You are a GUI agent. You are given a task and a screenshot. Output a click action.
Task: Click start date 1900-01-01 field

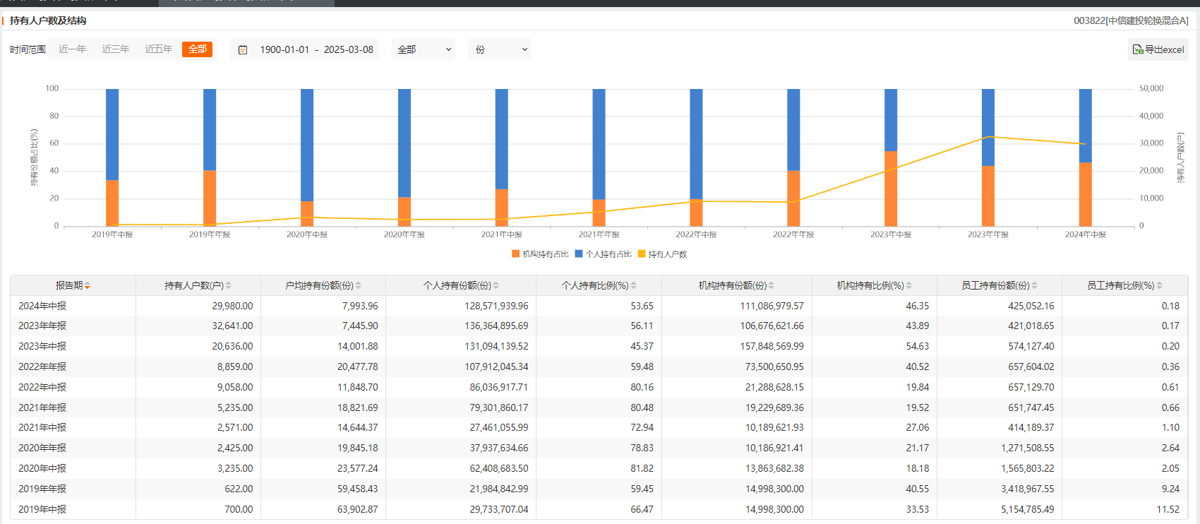coord(284,50)
